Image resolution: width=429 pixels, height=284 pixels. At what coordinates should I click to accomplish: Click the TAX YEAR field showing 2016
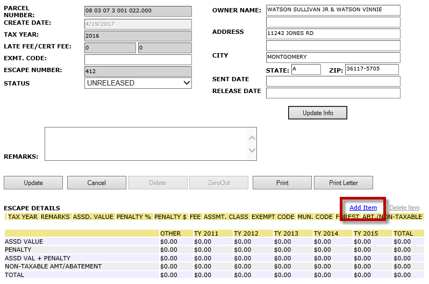[138, 36]
